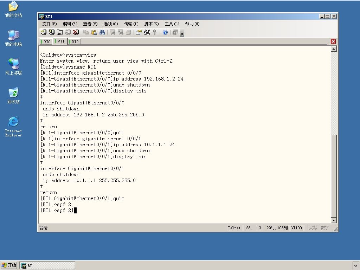The image size is (360, 270).
Task: Click the Copy toolbar icon
Action: coord(86,32)
